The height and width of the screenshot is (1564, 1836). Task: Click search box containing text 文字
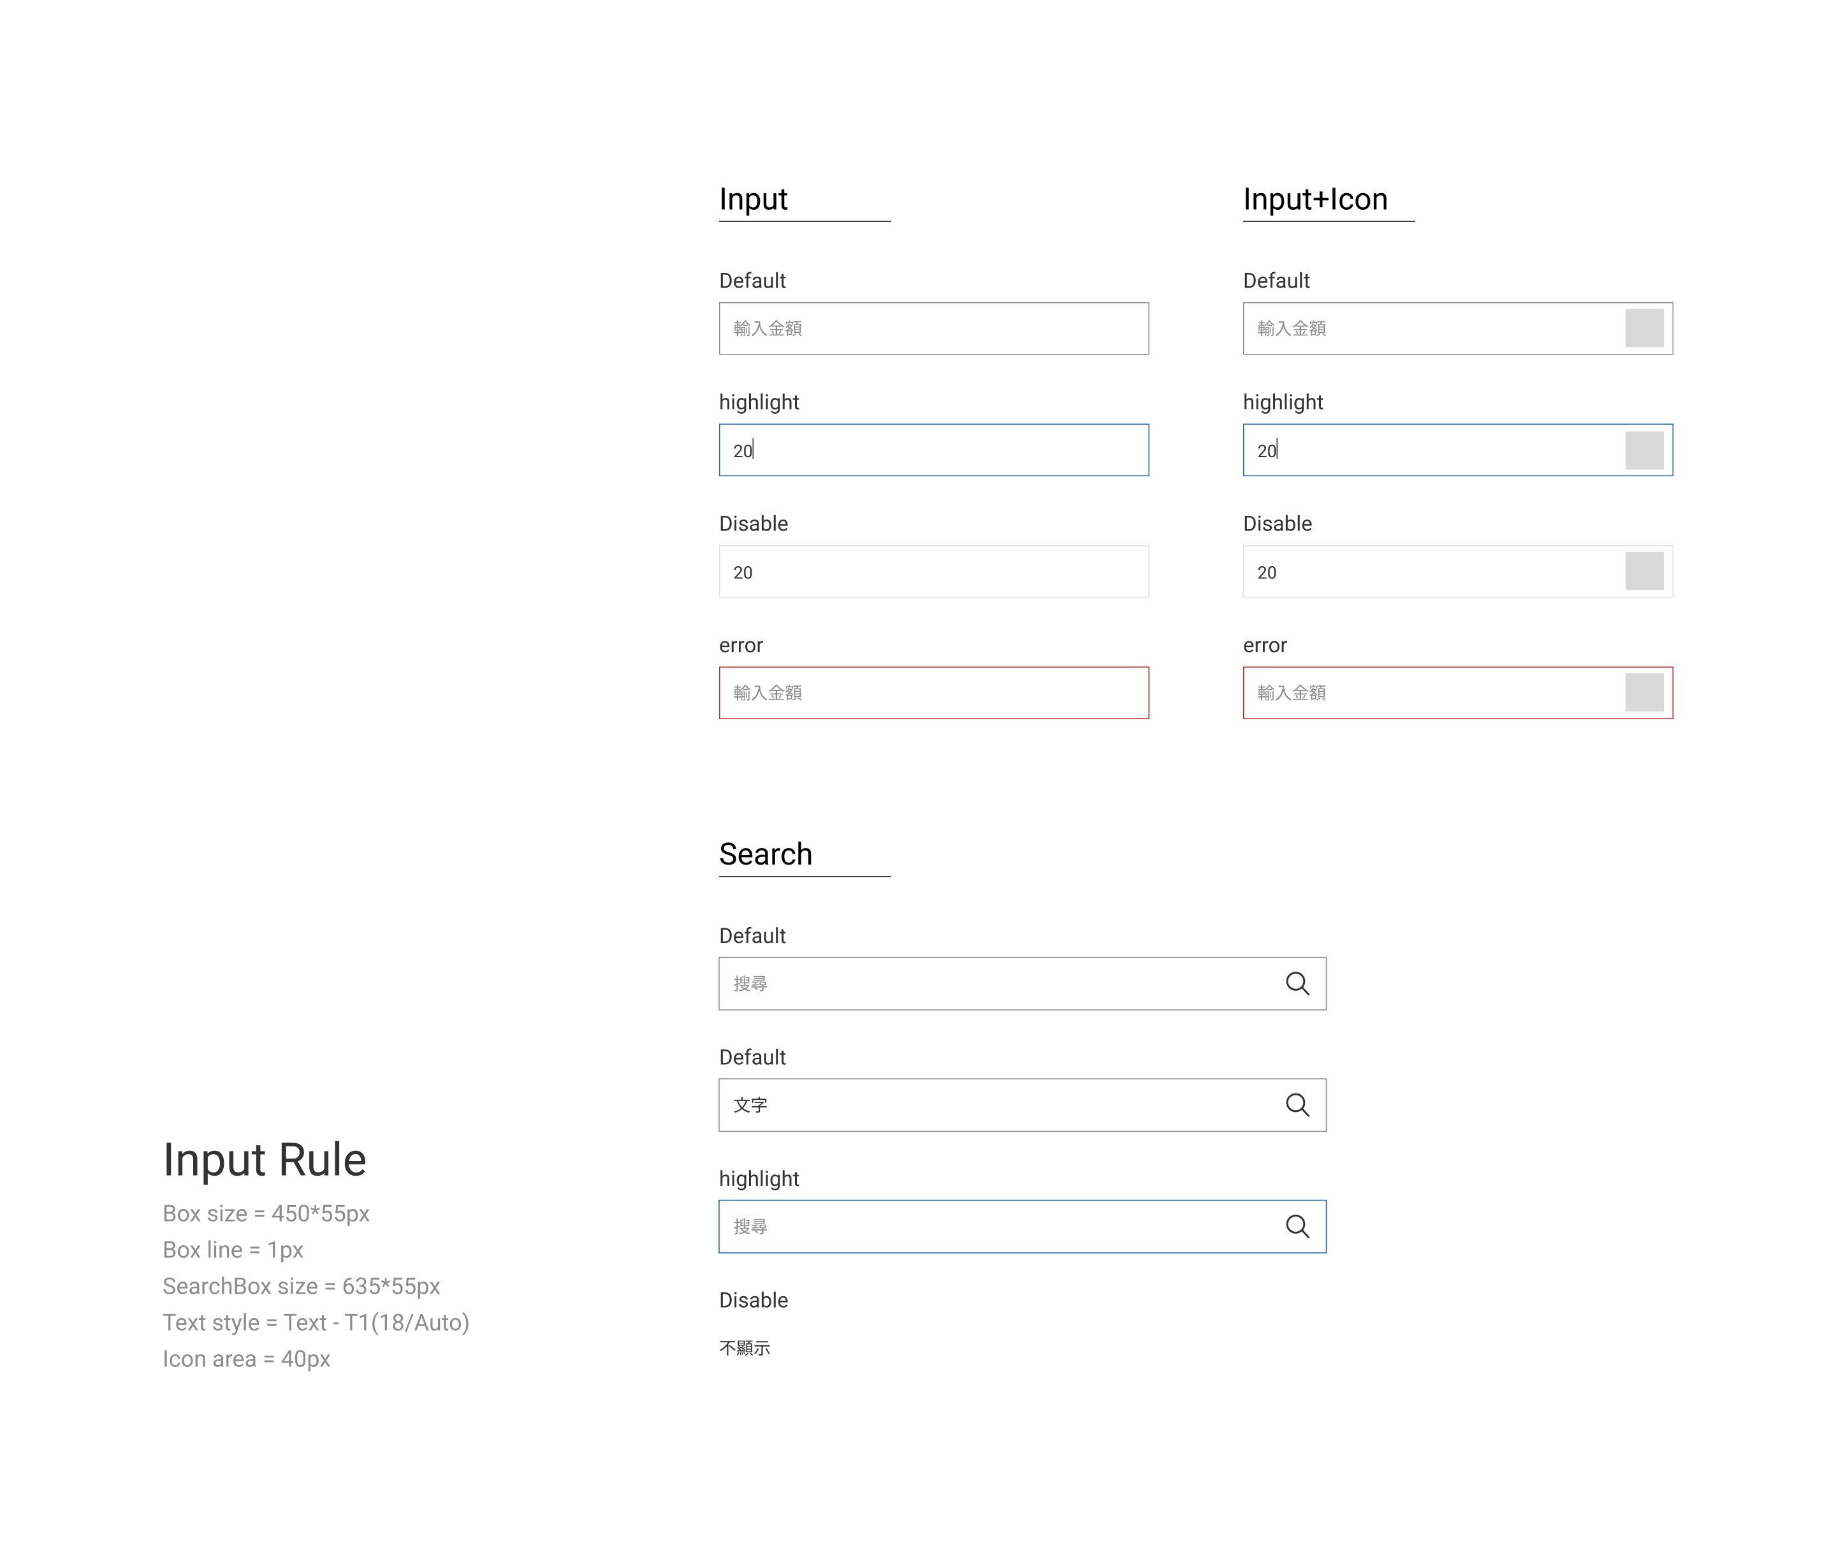[x=993, y=1104]
